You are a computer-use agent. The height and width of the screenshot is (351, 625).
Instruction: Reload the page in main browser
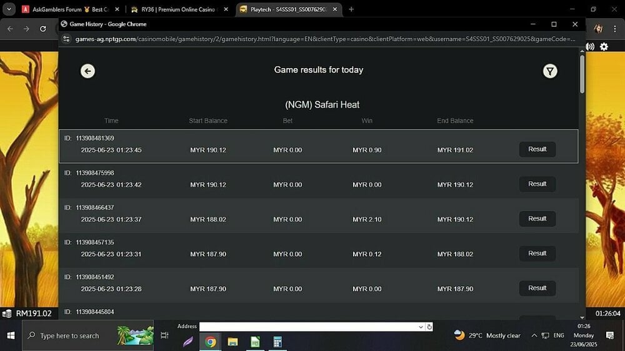pyautogui.click(x=42, y=29)
